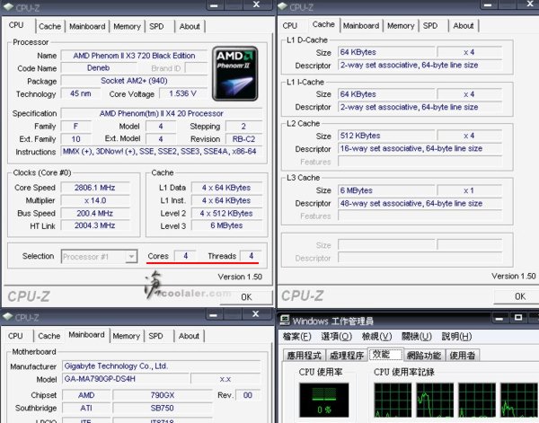The width and height of the screenshot is (539, 423).
Task: Click L2 Cache size 512 KBytes field
Action: 386,136
